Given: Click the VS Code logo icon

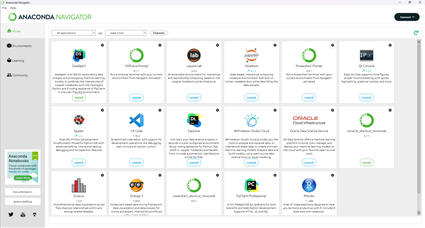Looking at the screenshot, I should coord(136,120).
